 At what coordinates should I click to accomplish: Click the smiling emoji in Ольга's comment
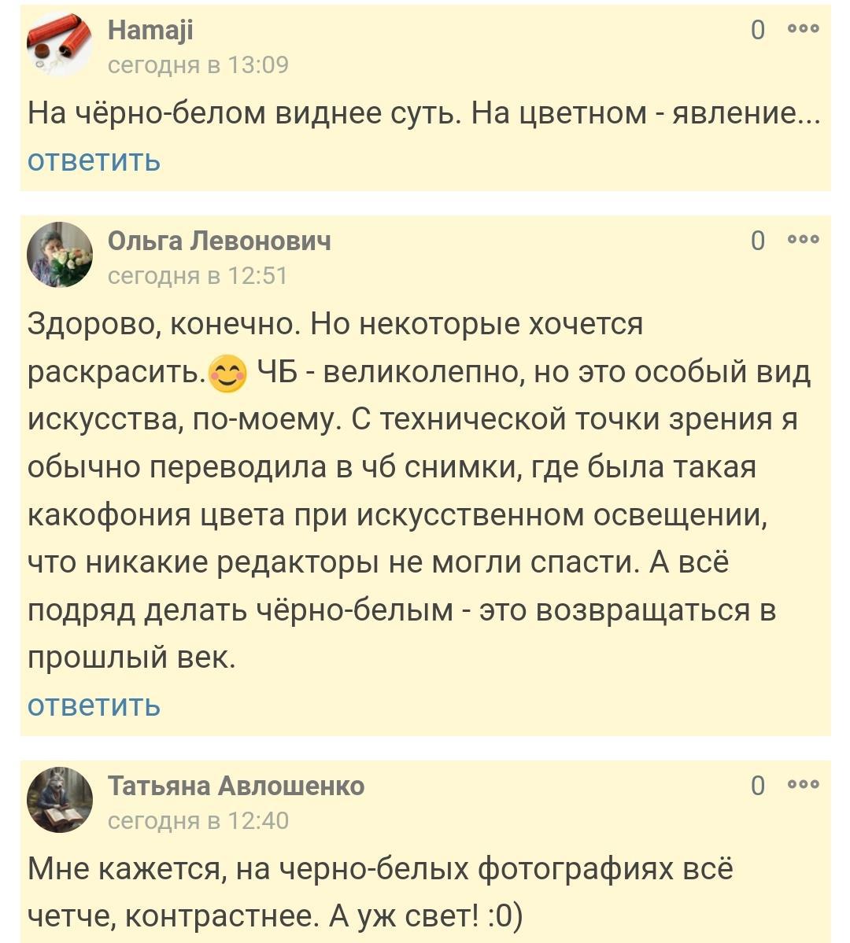[228, 374]
